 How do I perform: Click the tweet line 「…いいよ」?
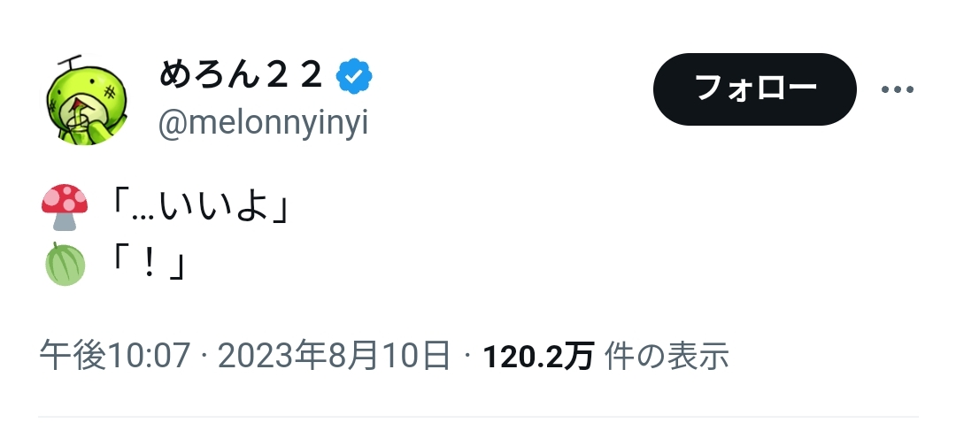(x=199, y=208)
